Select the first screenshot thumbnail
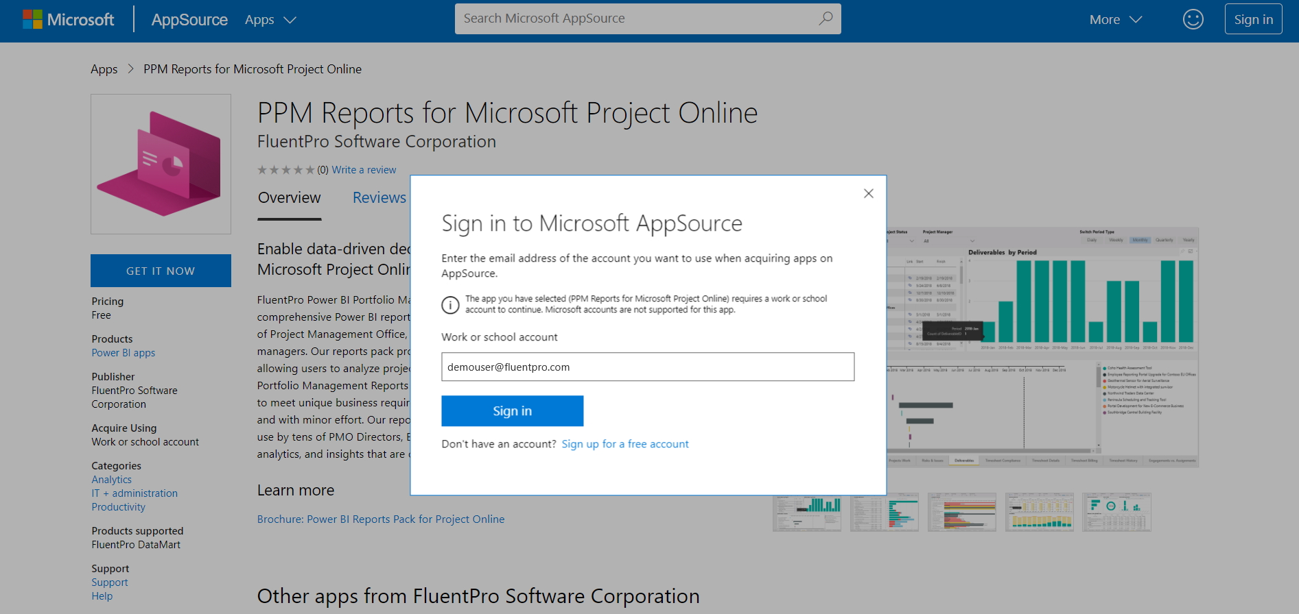The height and width of the screenshot is (614, 1299). pyautogui.click(x=807, y=512)
